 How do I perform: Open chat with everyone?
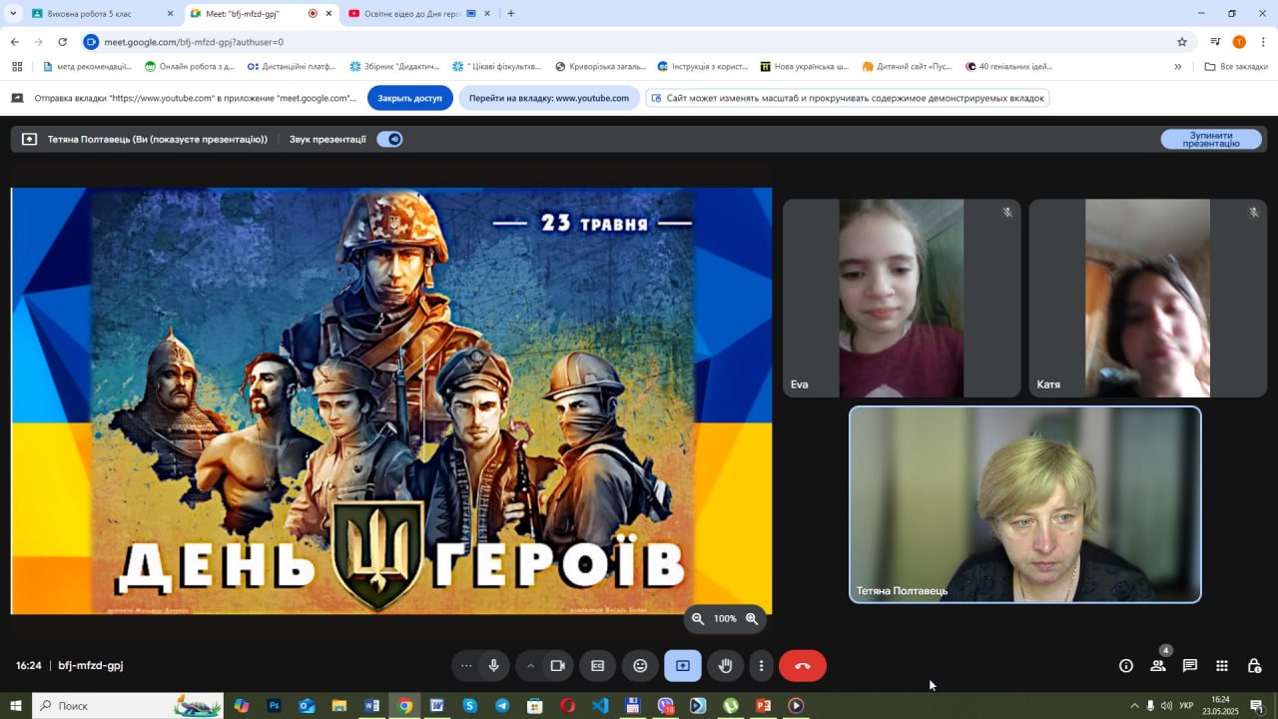click(x=1190, y=666)
